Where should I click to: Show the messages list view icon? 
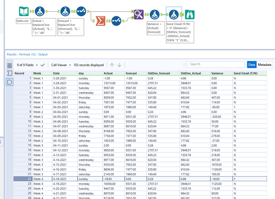[x=9, y=66]
